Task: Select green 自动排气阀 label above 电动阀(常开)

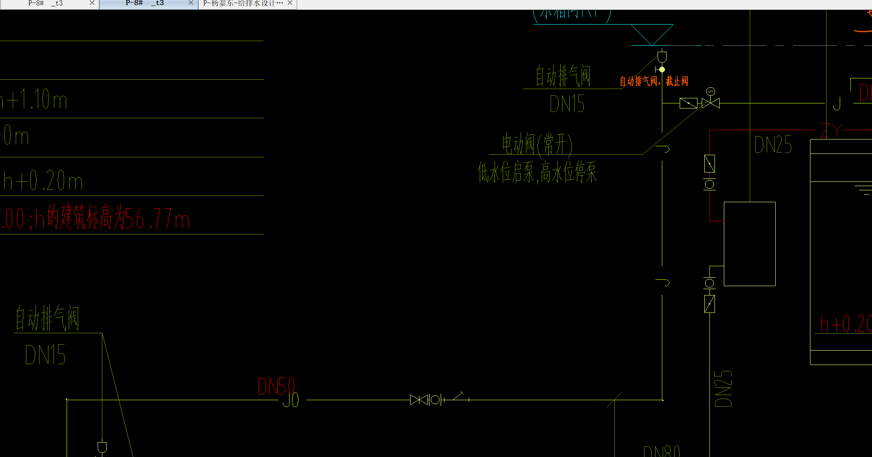Action: coord(563,76)
